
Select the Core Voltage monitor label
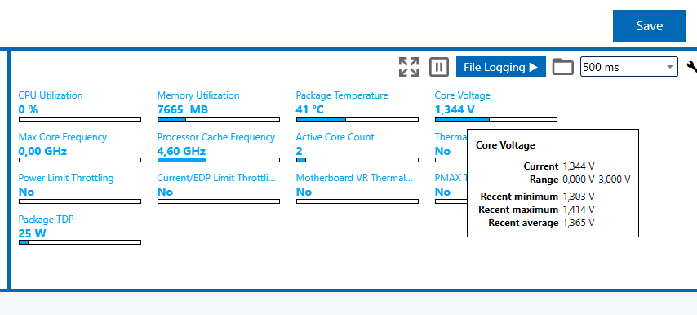(462, 95)
